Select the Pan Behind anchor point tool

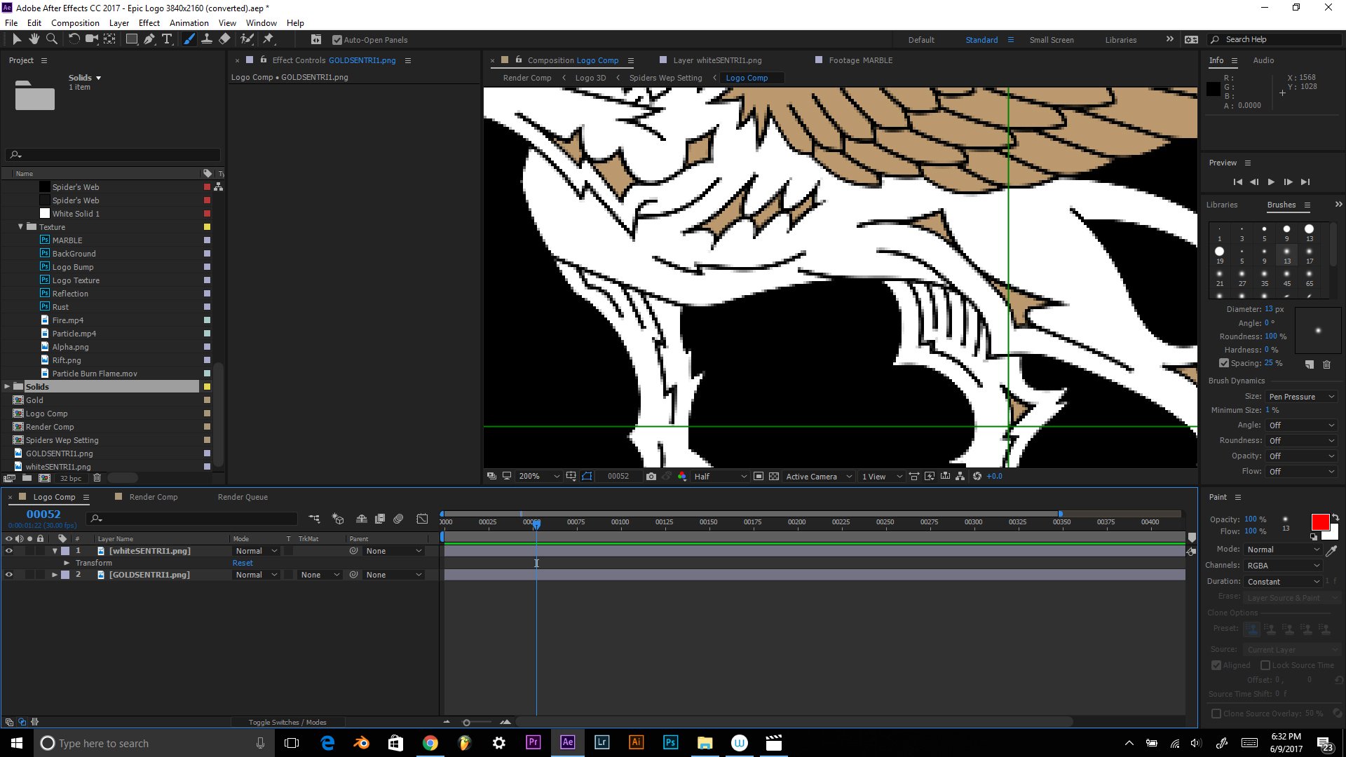(110, 39)
